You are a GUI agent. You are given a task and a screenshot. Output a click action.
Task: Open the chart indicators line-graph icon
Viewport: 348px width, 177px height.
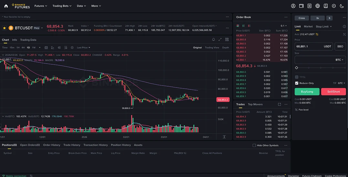pyautogui.click(x=53, y=48)
